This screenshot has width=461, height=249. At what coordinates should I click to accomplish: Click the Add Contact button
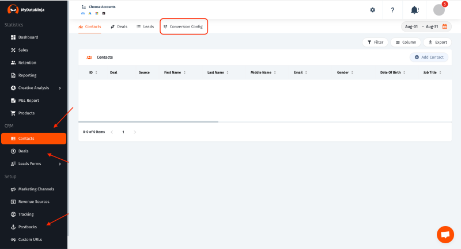429,58
